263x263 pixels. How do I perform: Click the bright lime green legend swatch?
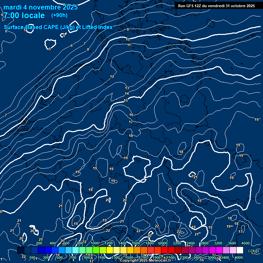click(96, 250)
